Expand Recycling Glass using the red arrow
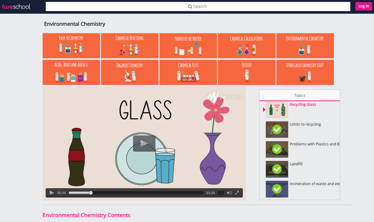374x222 pixels. coord(264,109)
